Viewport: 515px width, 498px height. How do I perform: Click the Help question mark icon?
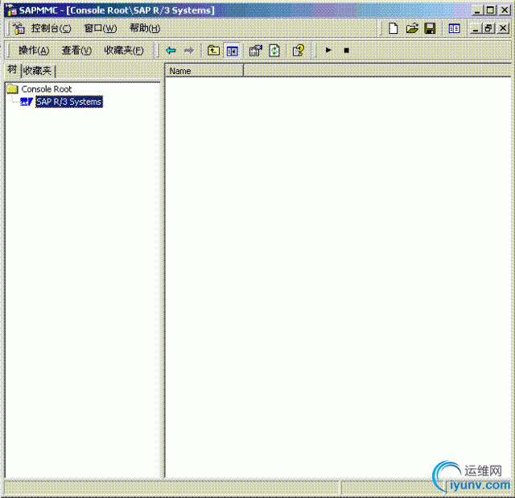point(299,51)
